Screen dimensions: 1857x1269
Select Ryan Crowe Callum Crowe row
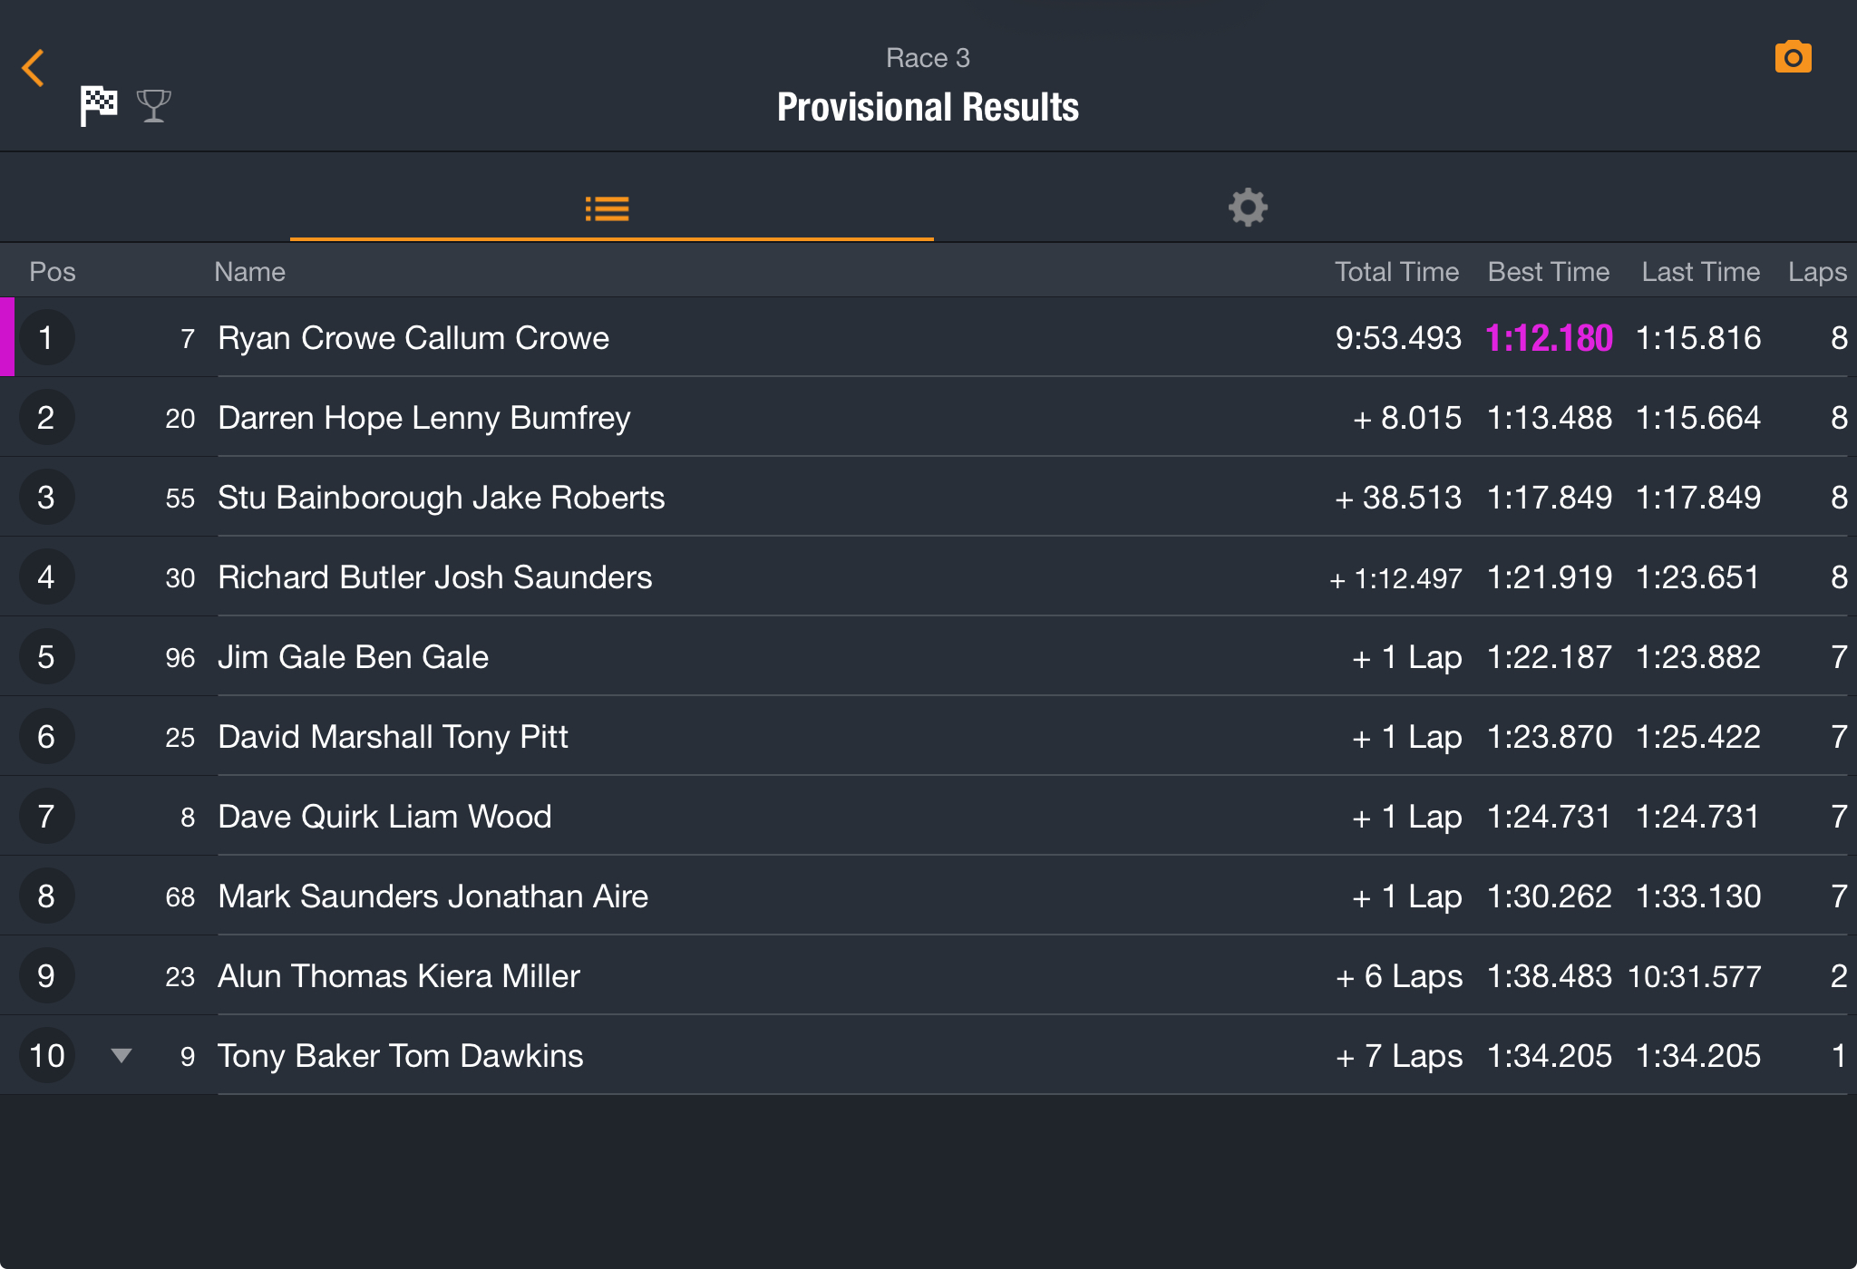point(928,337)
